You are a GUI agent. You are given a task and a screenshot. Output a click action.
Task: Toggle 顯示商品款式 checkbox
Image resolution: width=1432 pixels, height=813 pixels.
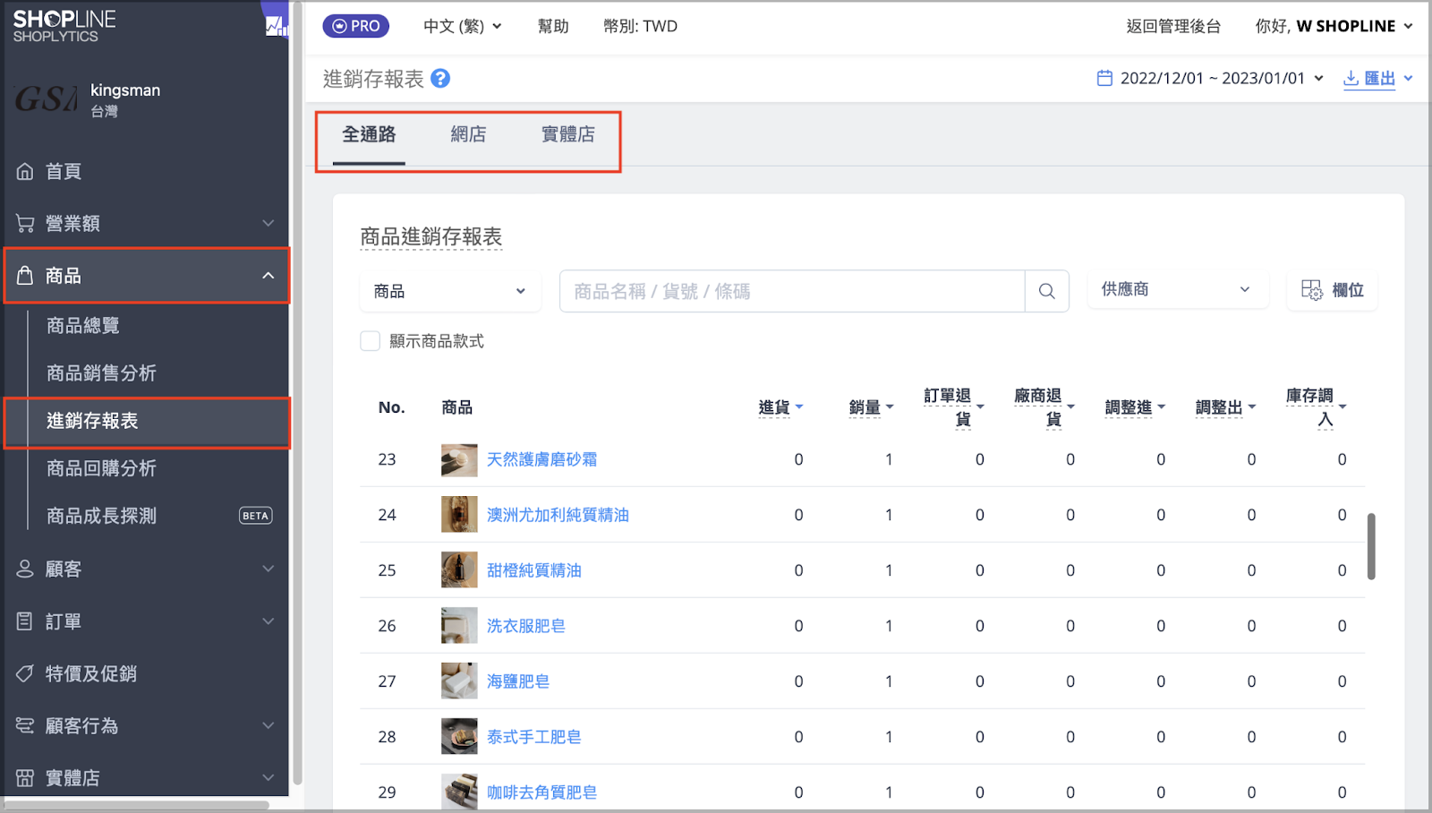(370, 341)
